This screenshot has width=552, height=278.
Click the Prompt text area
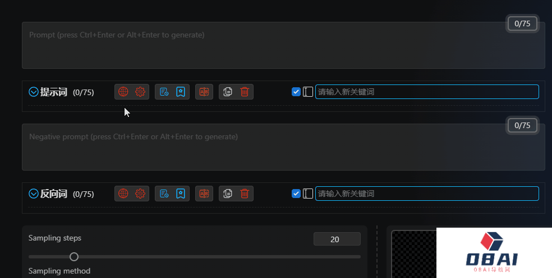(283, 45)
